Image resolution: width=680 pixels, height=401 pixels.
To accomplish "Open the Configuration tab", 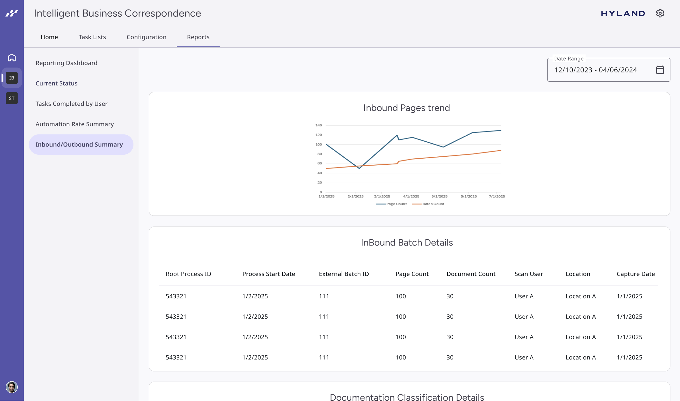I will click(146, 37).
